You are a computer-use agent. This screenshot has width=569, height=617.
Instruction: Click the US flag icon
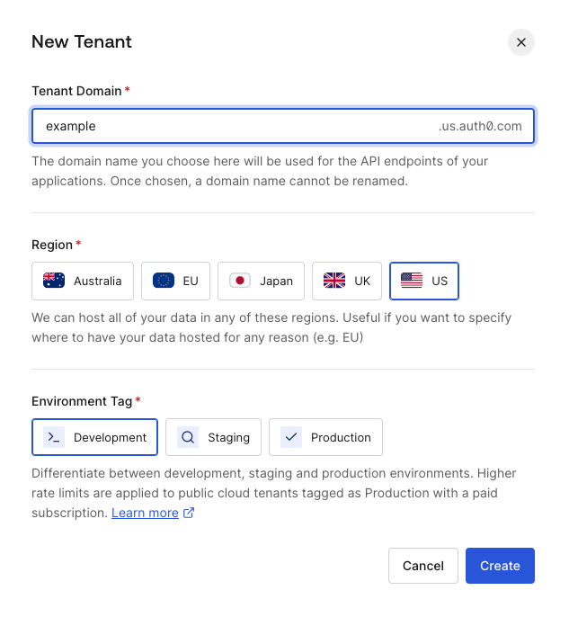point(412,281)
